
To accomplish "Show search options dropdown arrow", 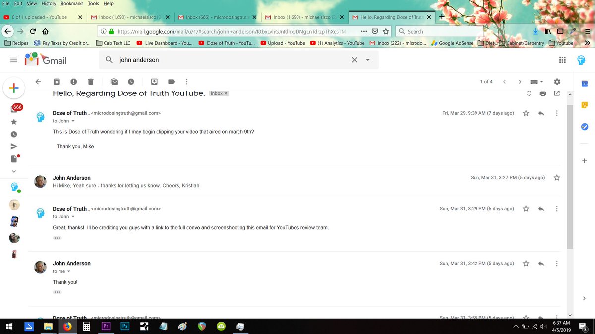I will coord(367,60).
